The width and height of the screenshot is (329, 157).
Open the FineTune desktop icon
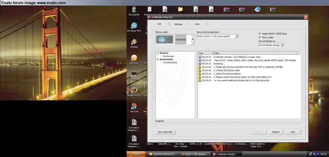[134, 108]
